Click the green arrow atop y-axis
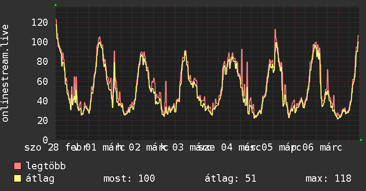The width and height of the screenshot is (366, 191). coord(56,5)
